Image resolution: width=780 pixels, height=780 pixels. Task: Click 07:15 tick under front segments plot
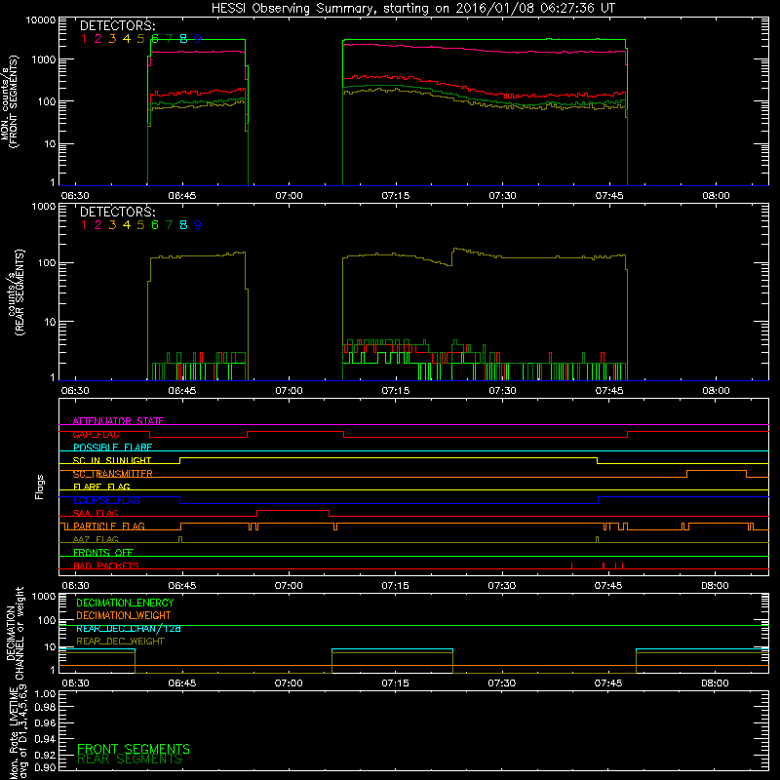point(396,196)
